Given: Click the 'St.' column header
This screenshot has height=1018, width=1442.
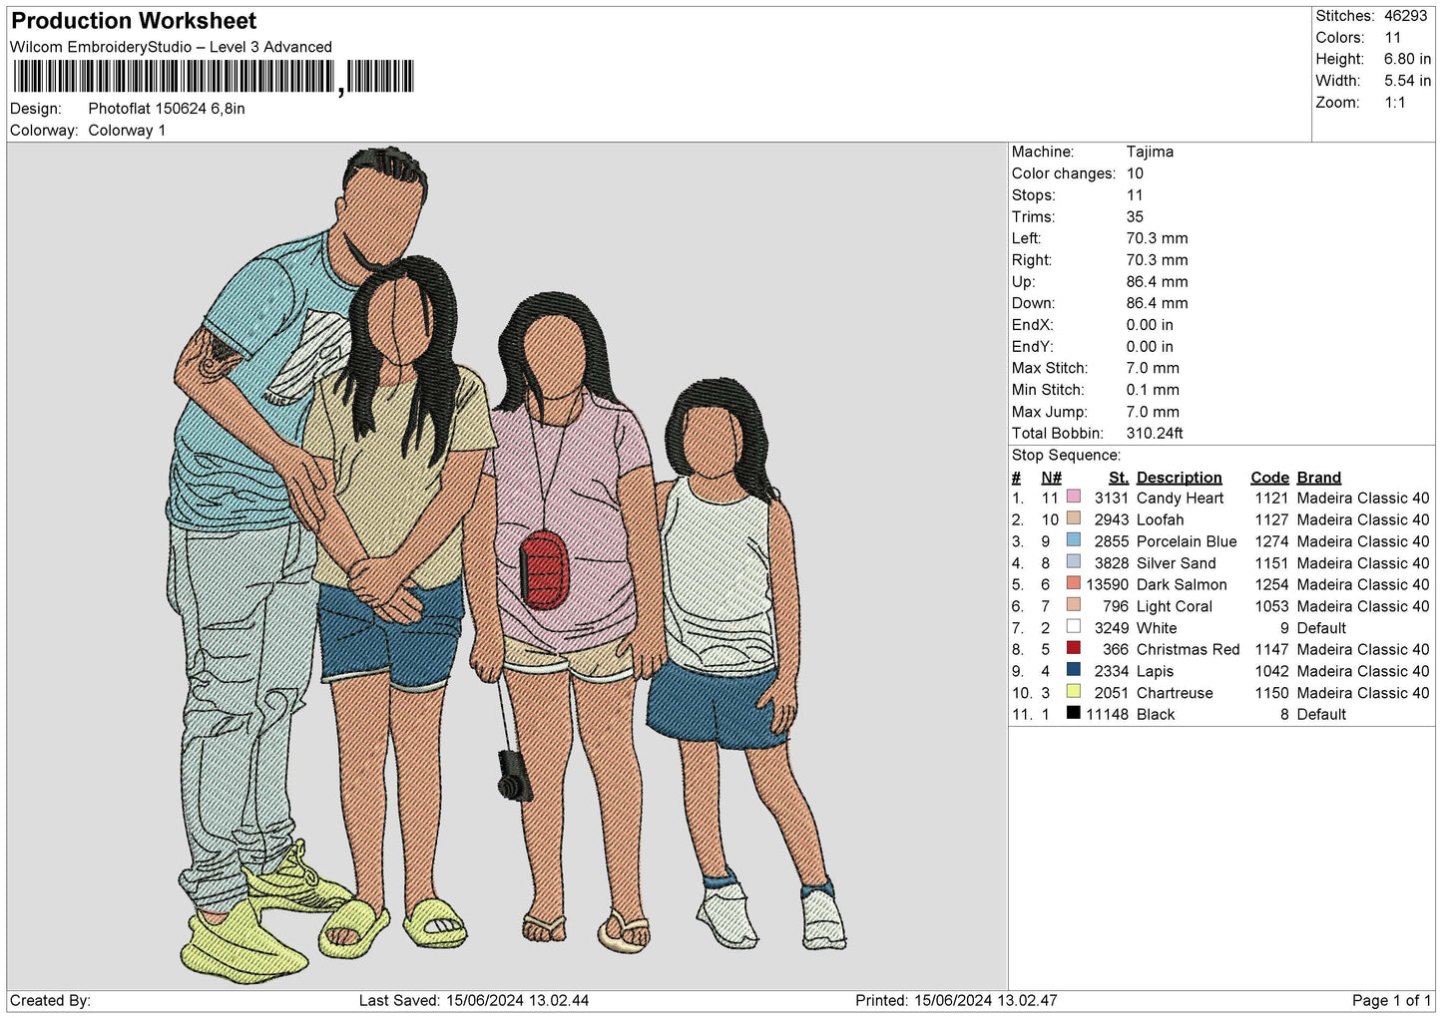Looking at the screenshot, I should tap(1118, 478).
